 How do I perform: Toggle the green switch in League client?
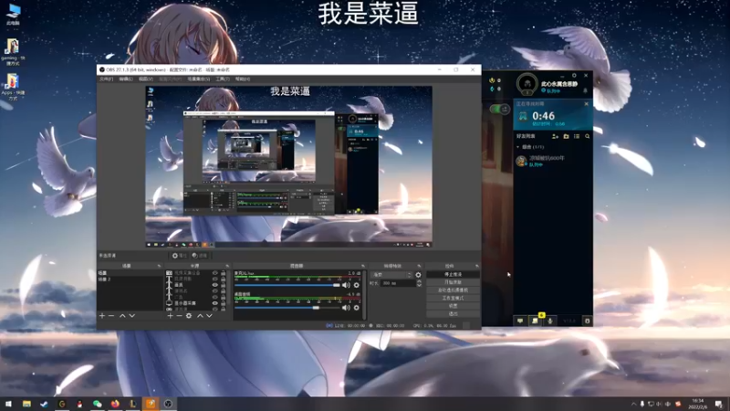(x=499, y=109)
